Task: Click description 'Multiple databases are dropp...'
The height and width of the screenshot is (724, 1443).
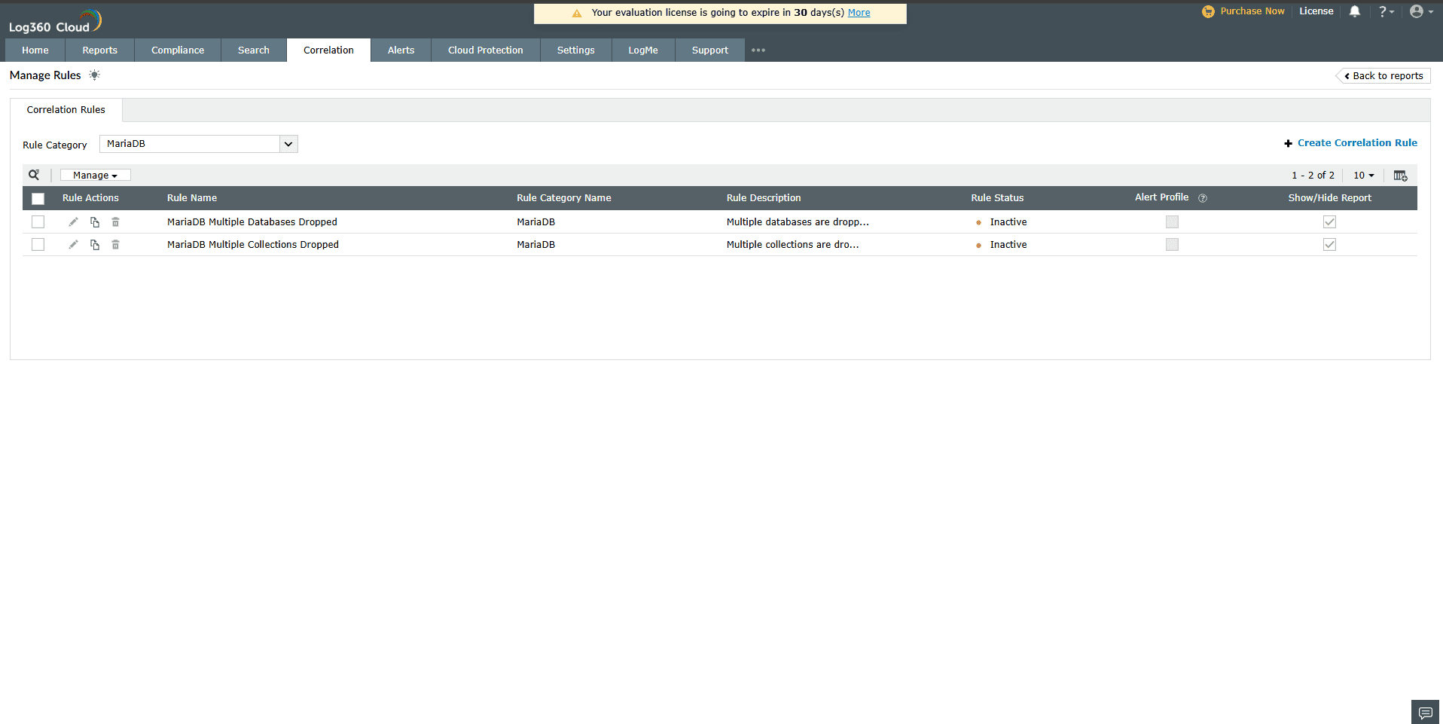Action: 798,222
